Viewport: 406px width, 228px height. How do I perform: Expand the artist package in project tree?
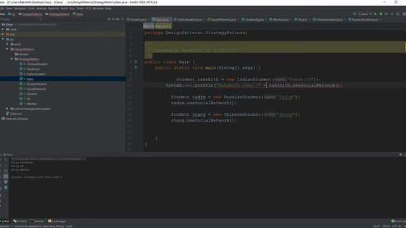coord(7,44)
